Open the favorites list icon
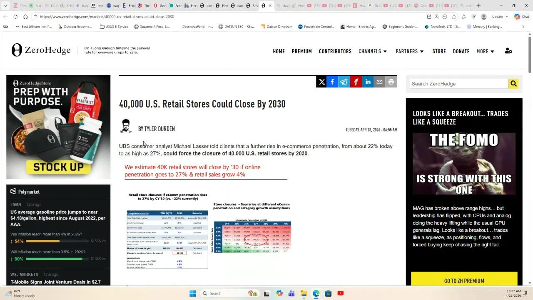This screenshot has height=300, width=533. pos(464,17)
